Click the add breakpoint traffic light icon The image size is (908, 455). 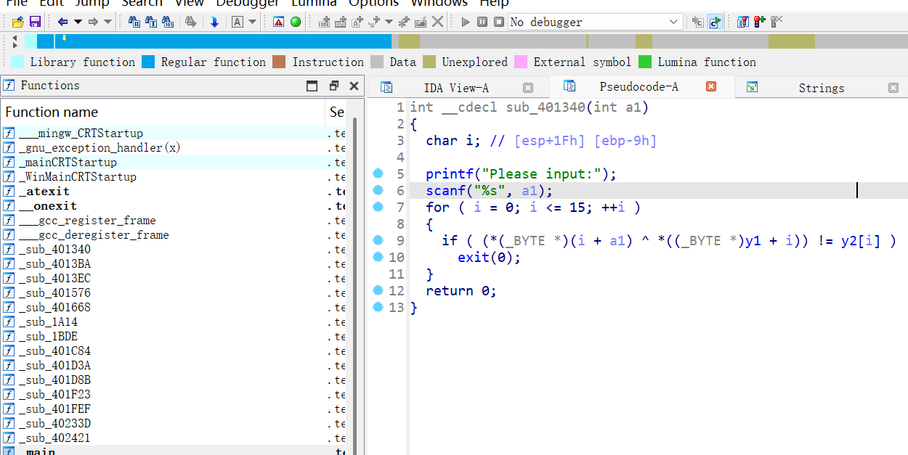[x=759, y=22]
